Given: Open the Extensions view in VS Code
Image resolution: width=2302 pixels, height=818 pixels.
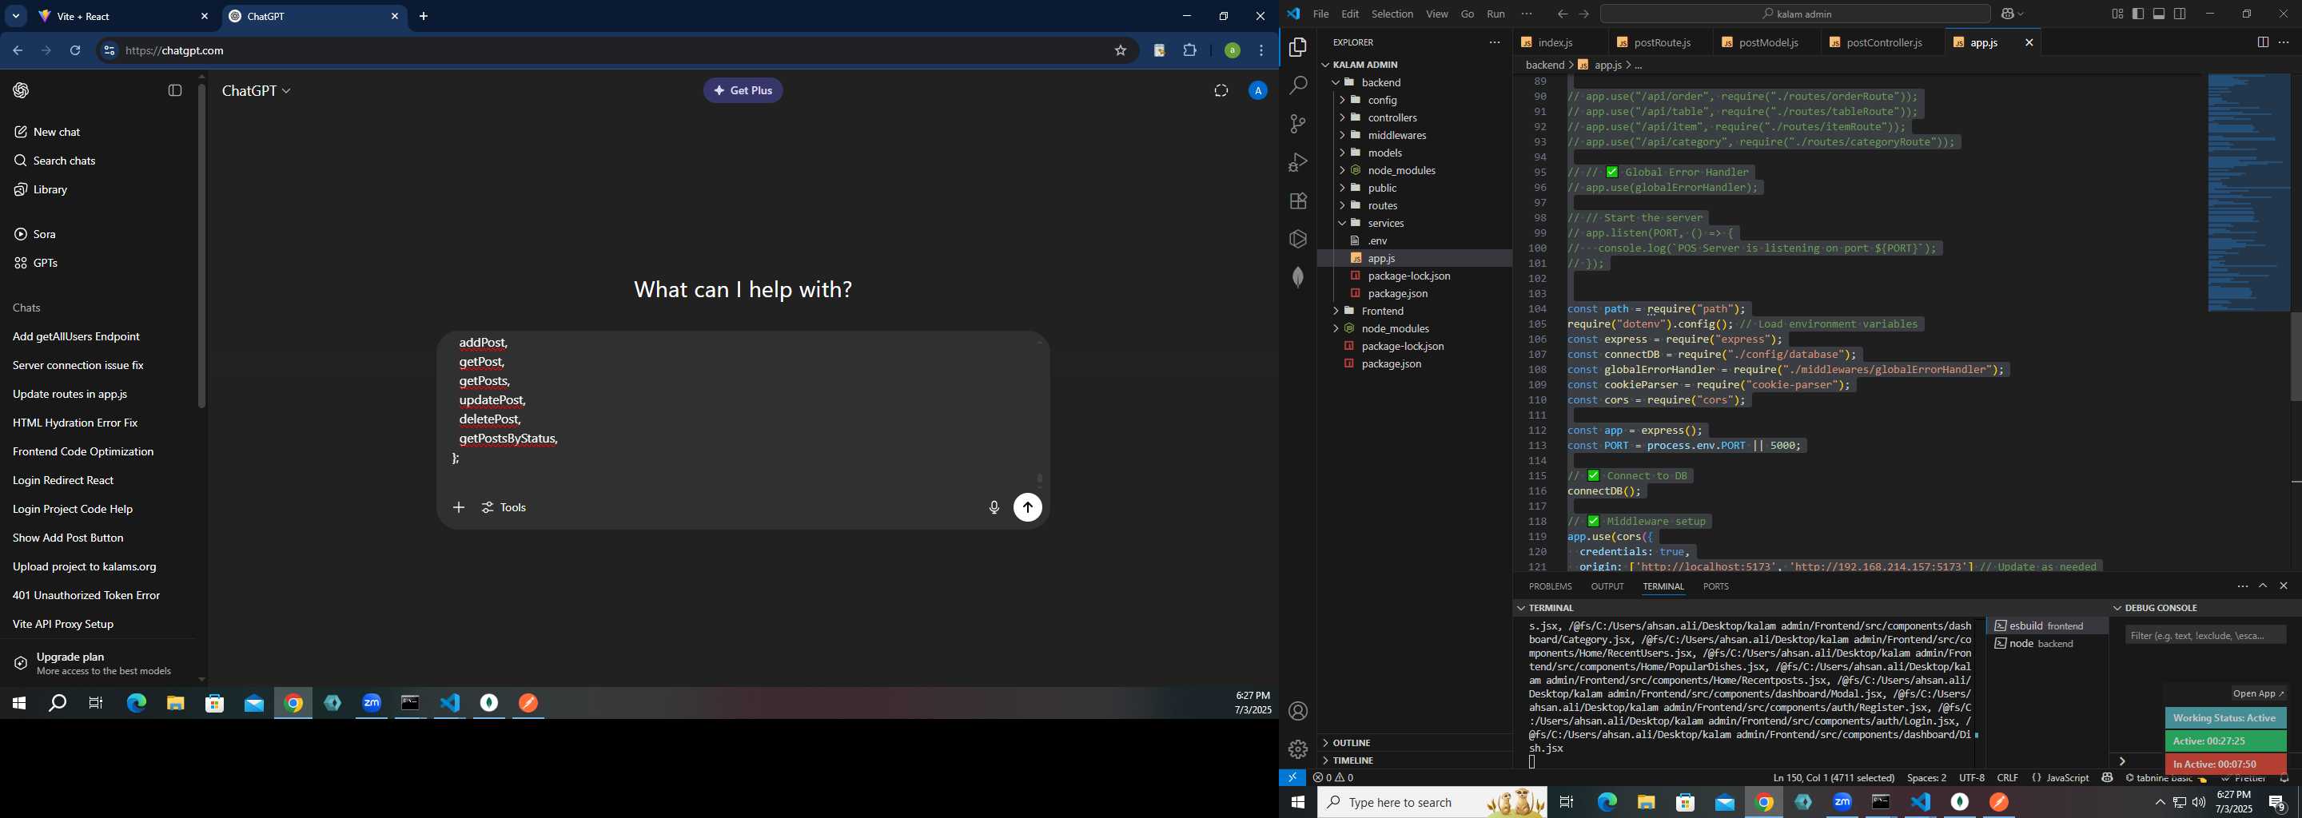Looking at the screenshot, I should pos(1297,201).
